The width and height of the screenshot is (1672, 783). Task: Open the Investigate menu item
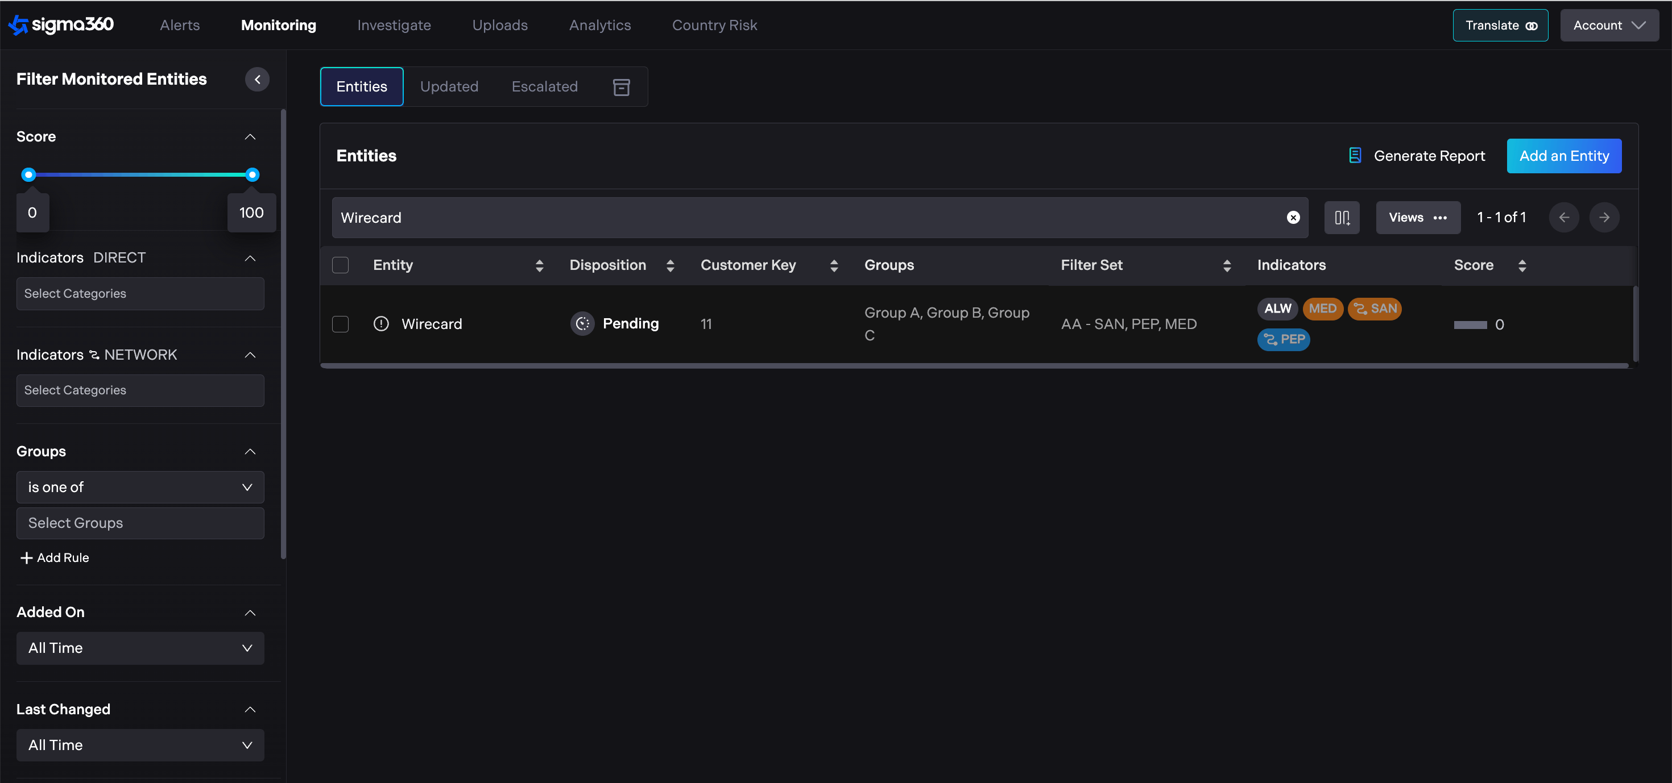pyautogui.click(x=394, y=26)
